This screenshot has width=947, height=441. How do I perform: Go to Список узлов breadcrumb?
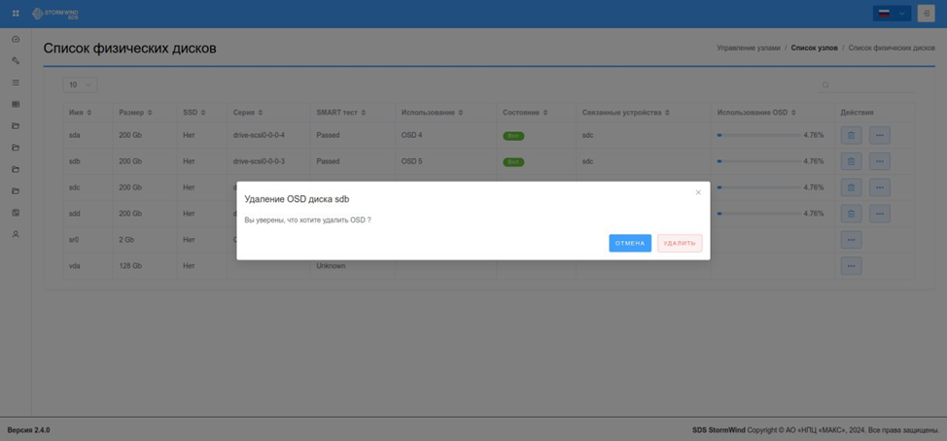click(814, 48)
